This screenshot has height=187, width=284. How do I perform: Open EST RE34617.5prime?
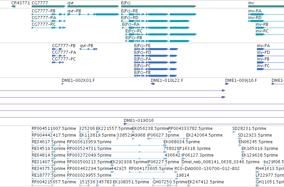pyautogui.click(x=48, y=142)
